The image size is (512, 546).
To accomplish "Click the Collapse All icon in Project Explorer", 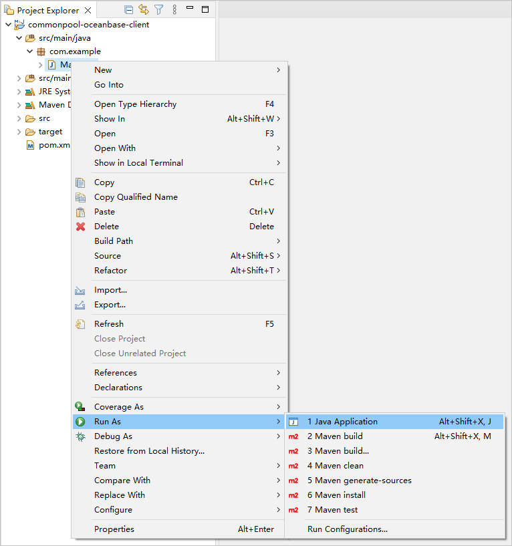I will click(129, 9).
